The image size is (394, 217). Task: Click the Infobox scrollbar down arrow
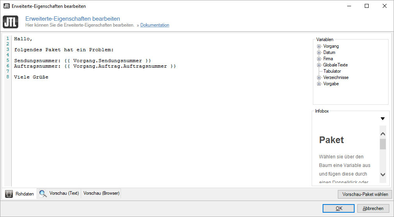point(383,175)
